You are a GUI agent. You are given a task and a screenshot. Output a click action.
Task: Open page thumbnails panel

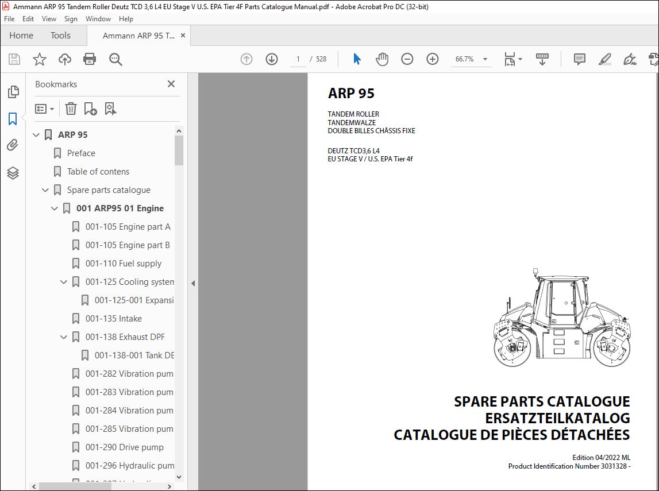coord(13,91)
